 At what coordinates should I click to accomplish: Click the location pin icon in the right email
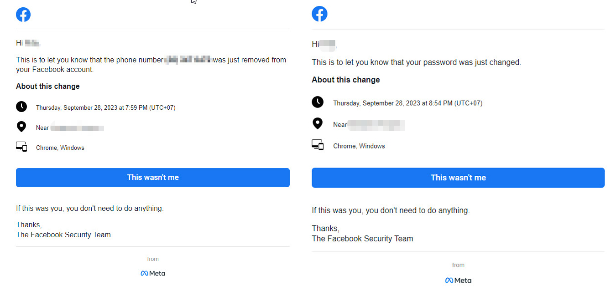[x=318, y=123]
